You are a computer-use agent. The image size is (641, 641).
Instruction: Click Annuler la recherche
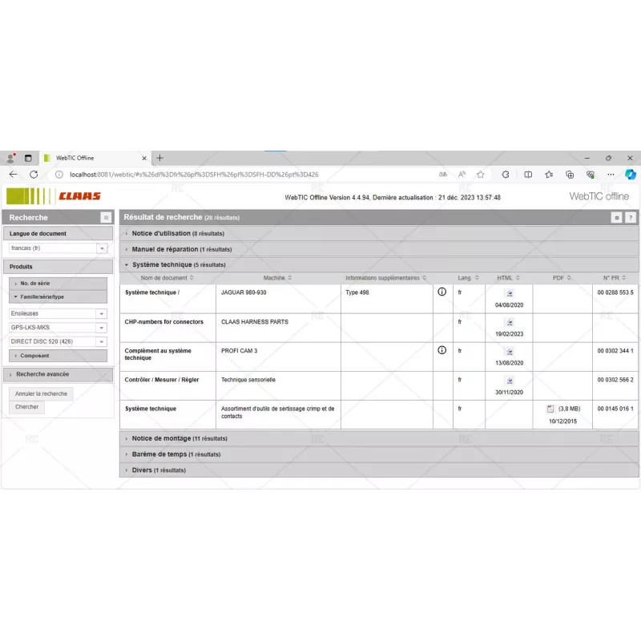tap(41, 393)
